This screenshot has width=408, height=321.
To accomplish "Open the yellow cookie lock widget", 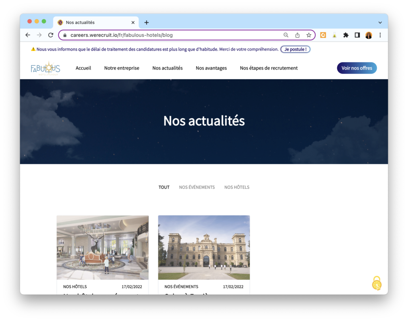I will pos(377,283).
